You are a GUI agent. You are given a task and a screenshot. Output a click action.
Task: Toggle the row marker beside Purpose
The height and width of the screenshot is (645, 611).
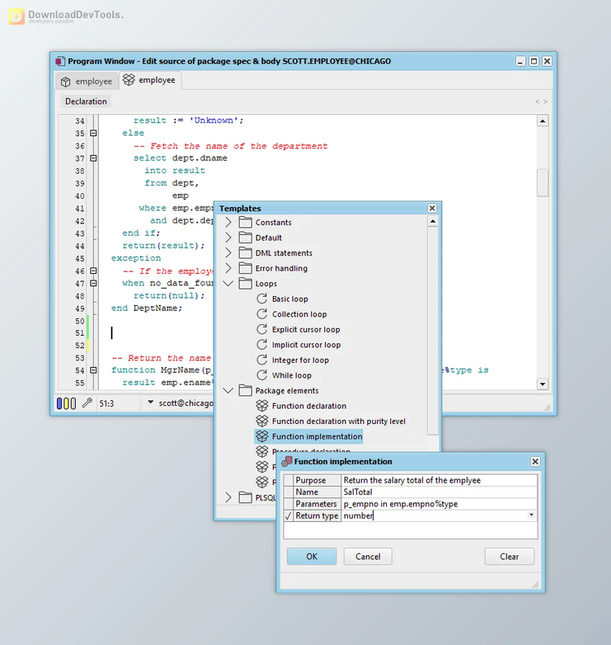tap(288, 480)
